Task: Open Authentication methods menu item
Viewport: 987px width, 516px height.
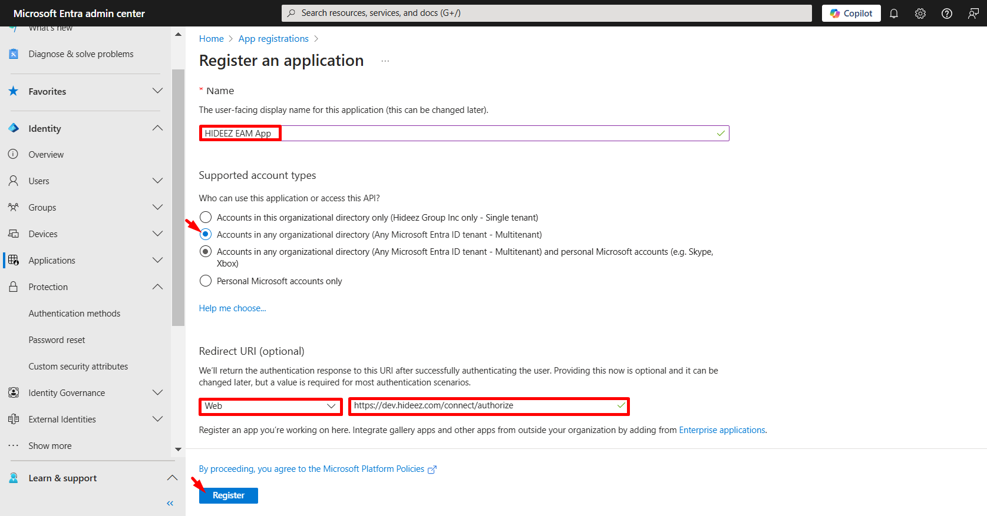Action: click(74, 314)
